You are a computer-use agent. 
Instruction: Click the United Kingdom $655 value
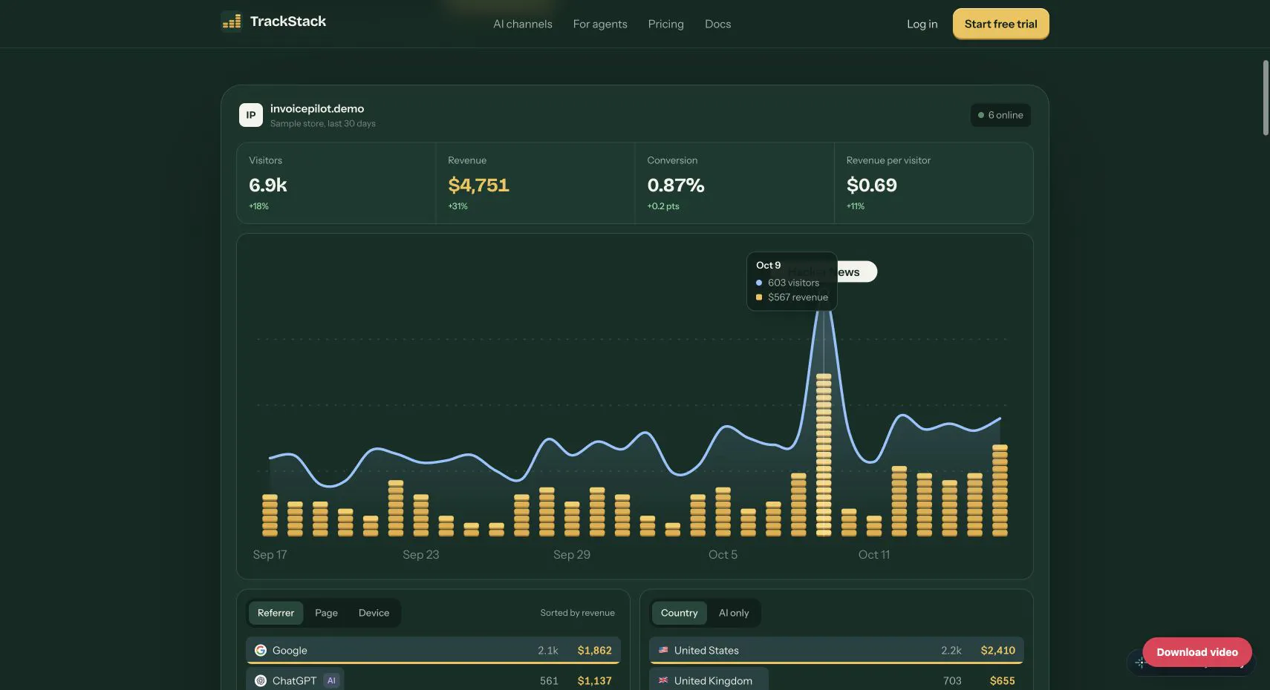point(1002,680)
